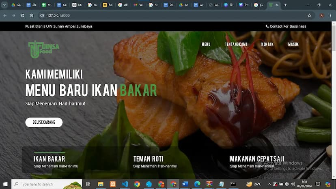Reload the page with the refresh icon

[22, 15]
